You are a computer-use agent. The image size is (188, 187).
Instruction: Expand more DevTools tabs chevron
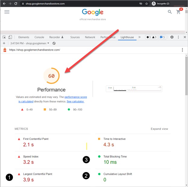[x=139, y=37]
